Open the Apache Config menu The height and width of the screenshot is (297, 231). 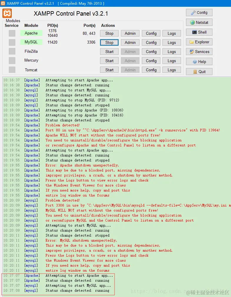click(x=151, y=33)
